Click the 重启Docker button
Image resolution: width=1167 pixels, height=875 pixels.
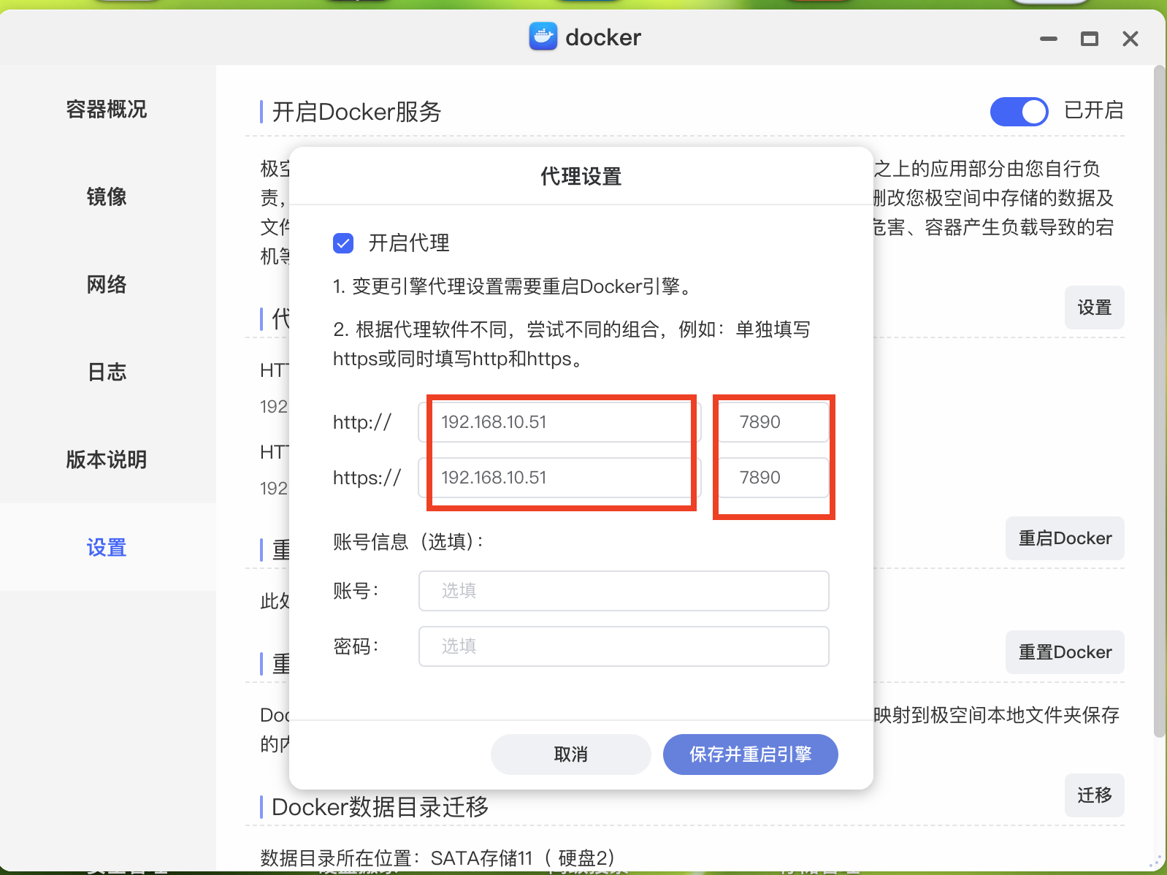point(1064,538)
